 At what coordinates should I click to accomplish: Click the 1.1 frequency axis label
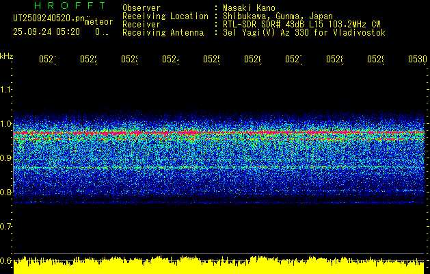[5, 89]
